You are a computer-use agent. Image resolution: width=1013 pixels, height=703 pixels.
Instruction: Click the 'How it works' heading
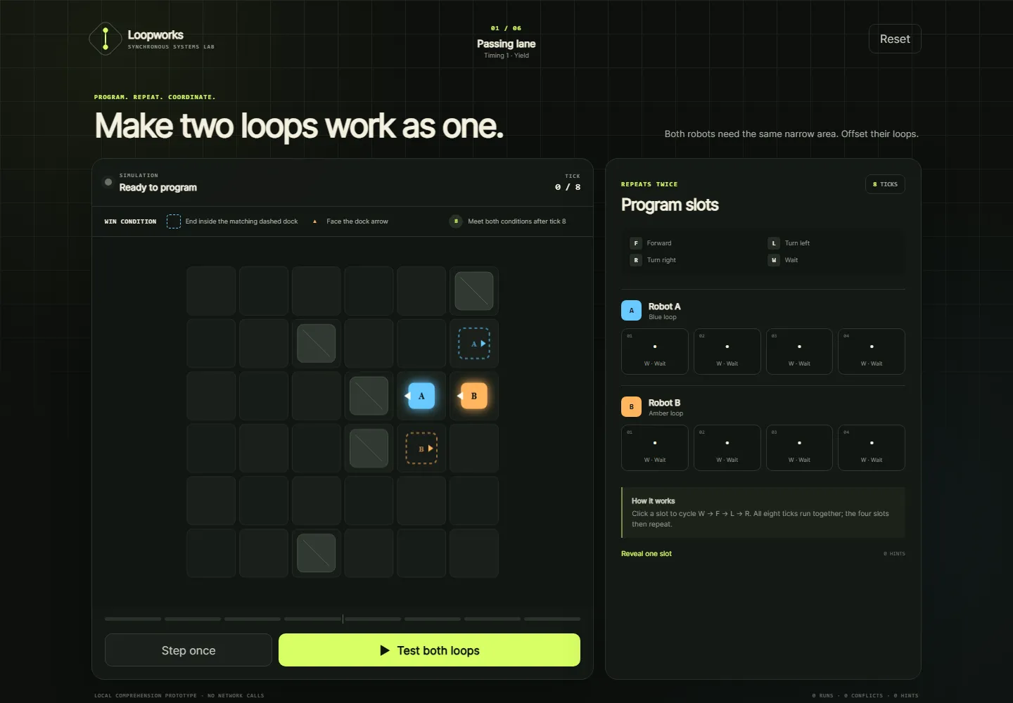pos(653,501)
